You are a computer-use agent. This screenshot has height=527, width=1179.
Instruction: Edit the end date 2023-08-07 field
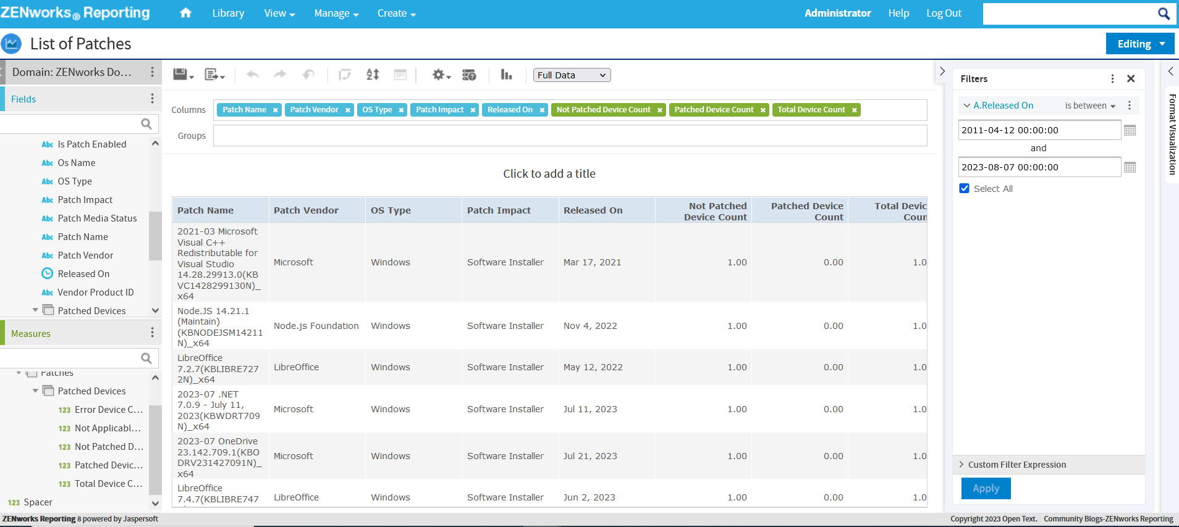pyautogui.click(x=1039, y=167)
